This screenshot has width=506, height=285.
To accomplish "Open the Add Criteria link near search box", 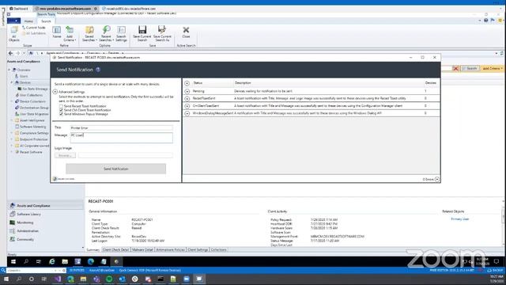I will [x=492, y=69].
